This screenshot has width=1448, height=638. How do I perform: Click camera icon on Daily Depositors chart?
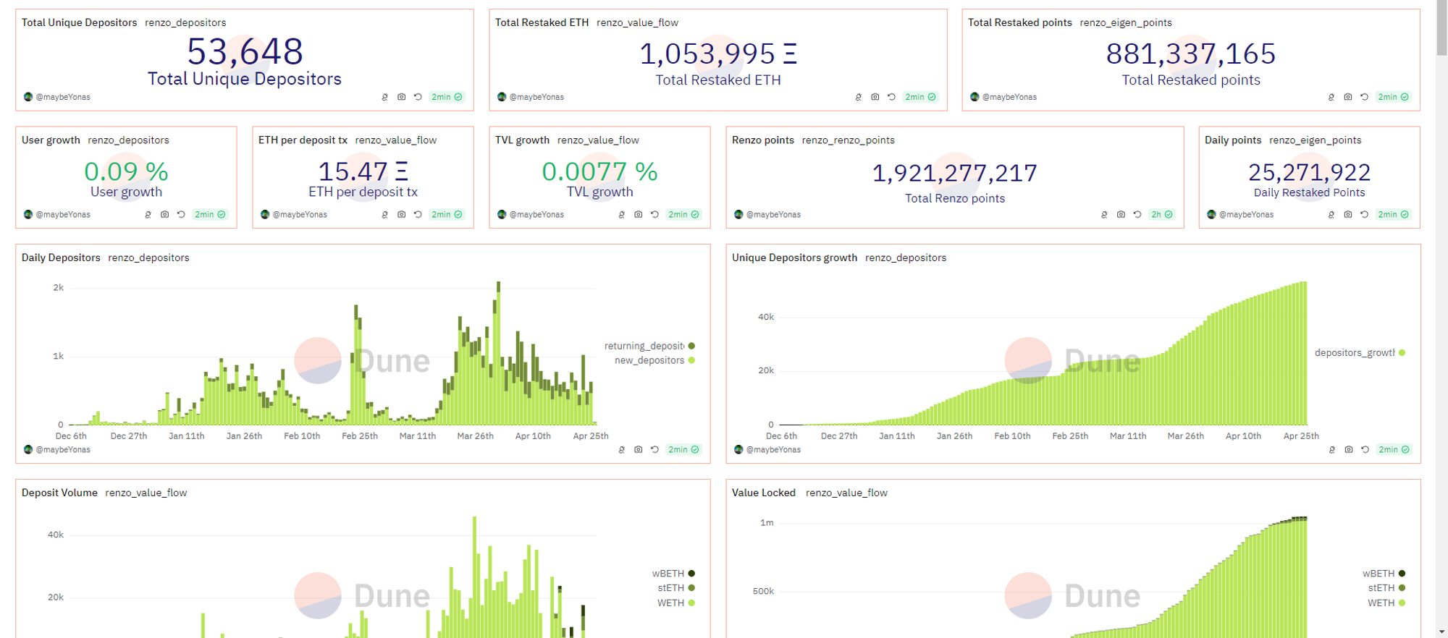[638, 450]
